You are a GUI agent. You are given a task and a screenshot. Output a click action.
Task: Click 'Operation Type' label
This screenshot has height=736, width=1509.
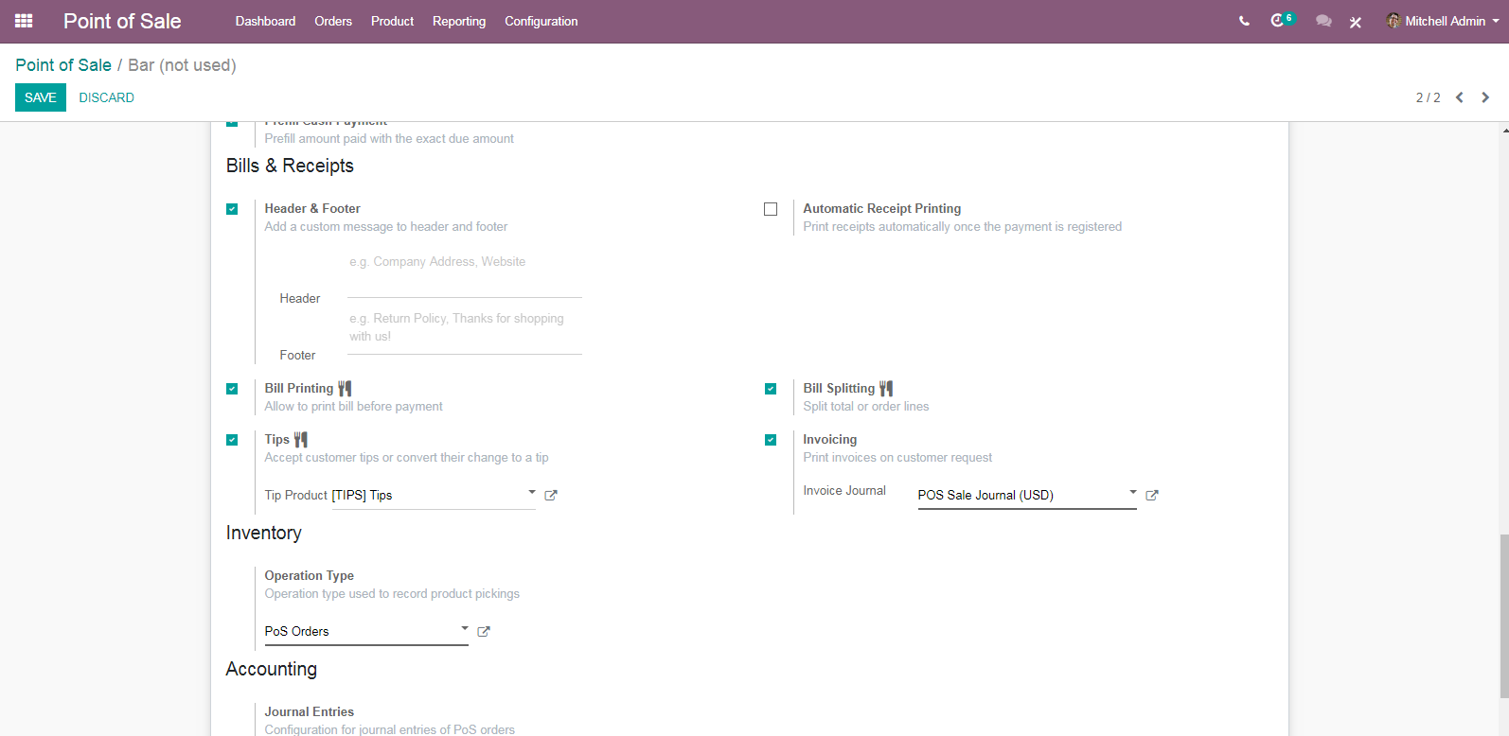tap(310, 575)
